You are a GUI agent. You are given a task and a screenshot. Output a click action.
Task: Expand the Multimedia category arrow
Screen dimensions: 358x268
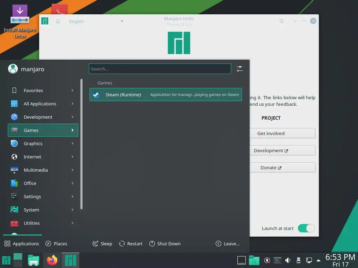(x=73, y=170)
